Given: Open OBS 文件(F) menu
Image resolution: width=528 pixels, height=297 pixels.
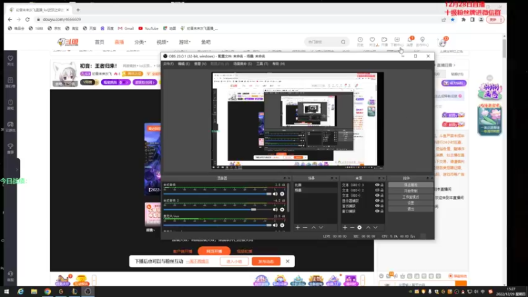Looking at the screenshot, I should [168, 63].
